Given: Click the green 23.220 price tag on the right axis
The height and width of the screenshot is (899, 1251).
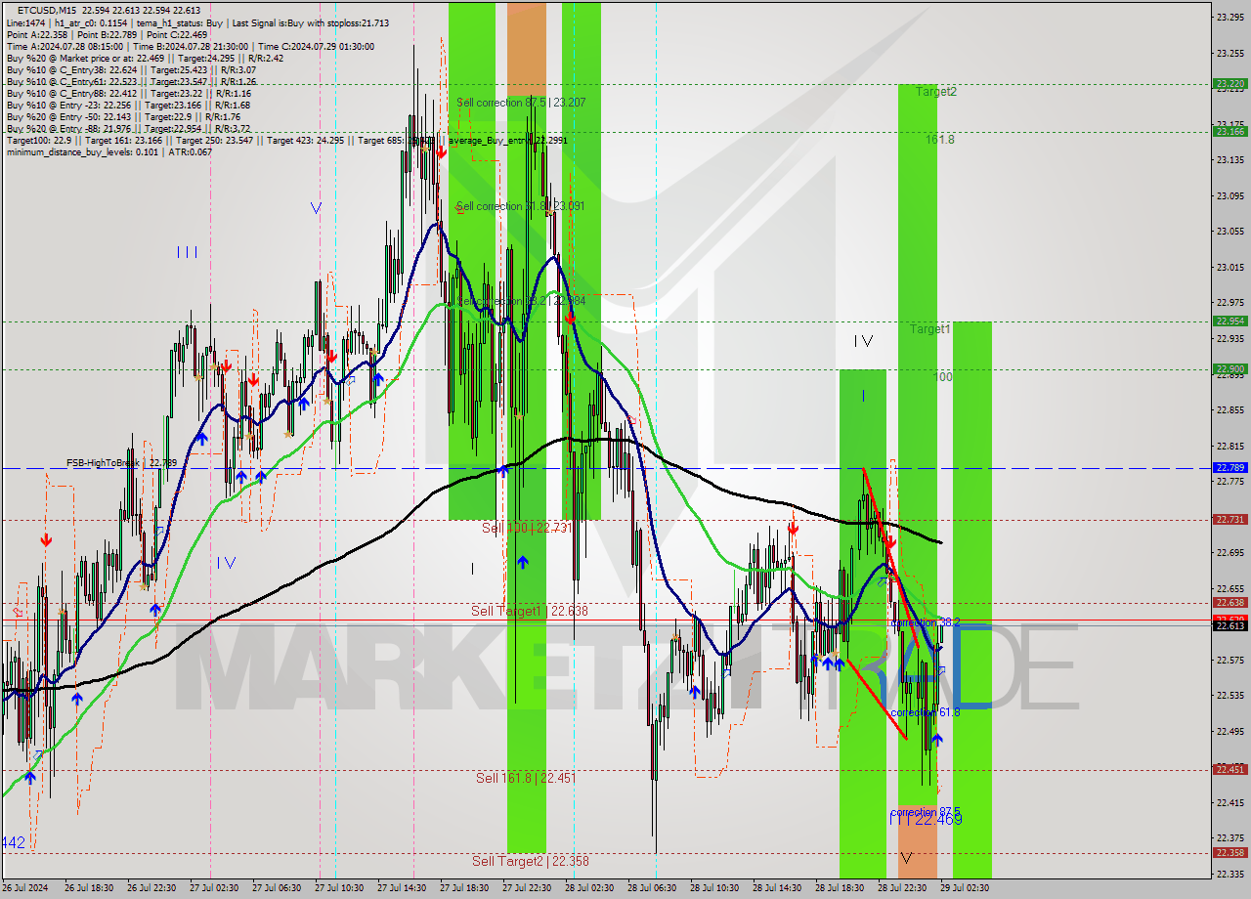Looking at the screenshot, I should 1229,84.
